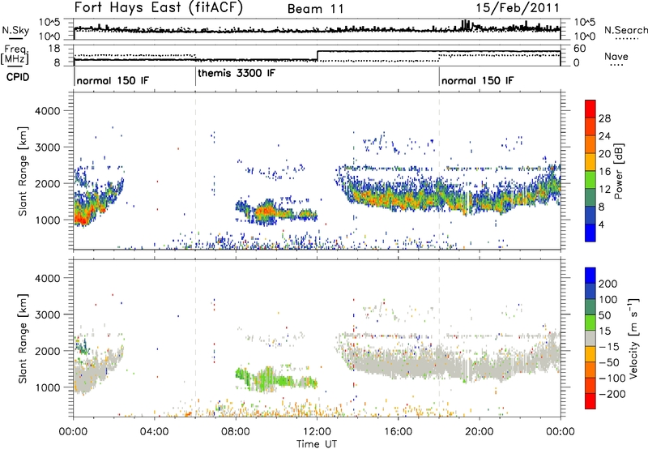Click the '60' Nave axis tick
The image size is (648, 449).
tap(580, 49)
